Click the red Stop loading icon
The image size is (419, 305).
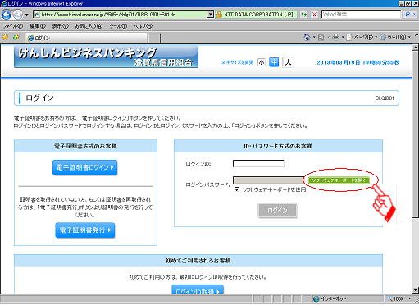(x=314, y=15)
